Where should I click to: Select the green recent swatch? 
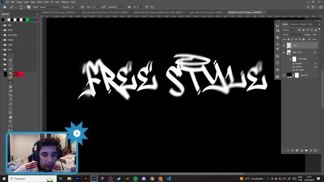pyautogui.click(x=27, y=20)
